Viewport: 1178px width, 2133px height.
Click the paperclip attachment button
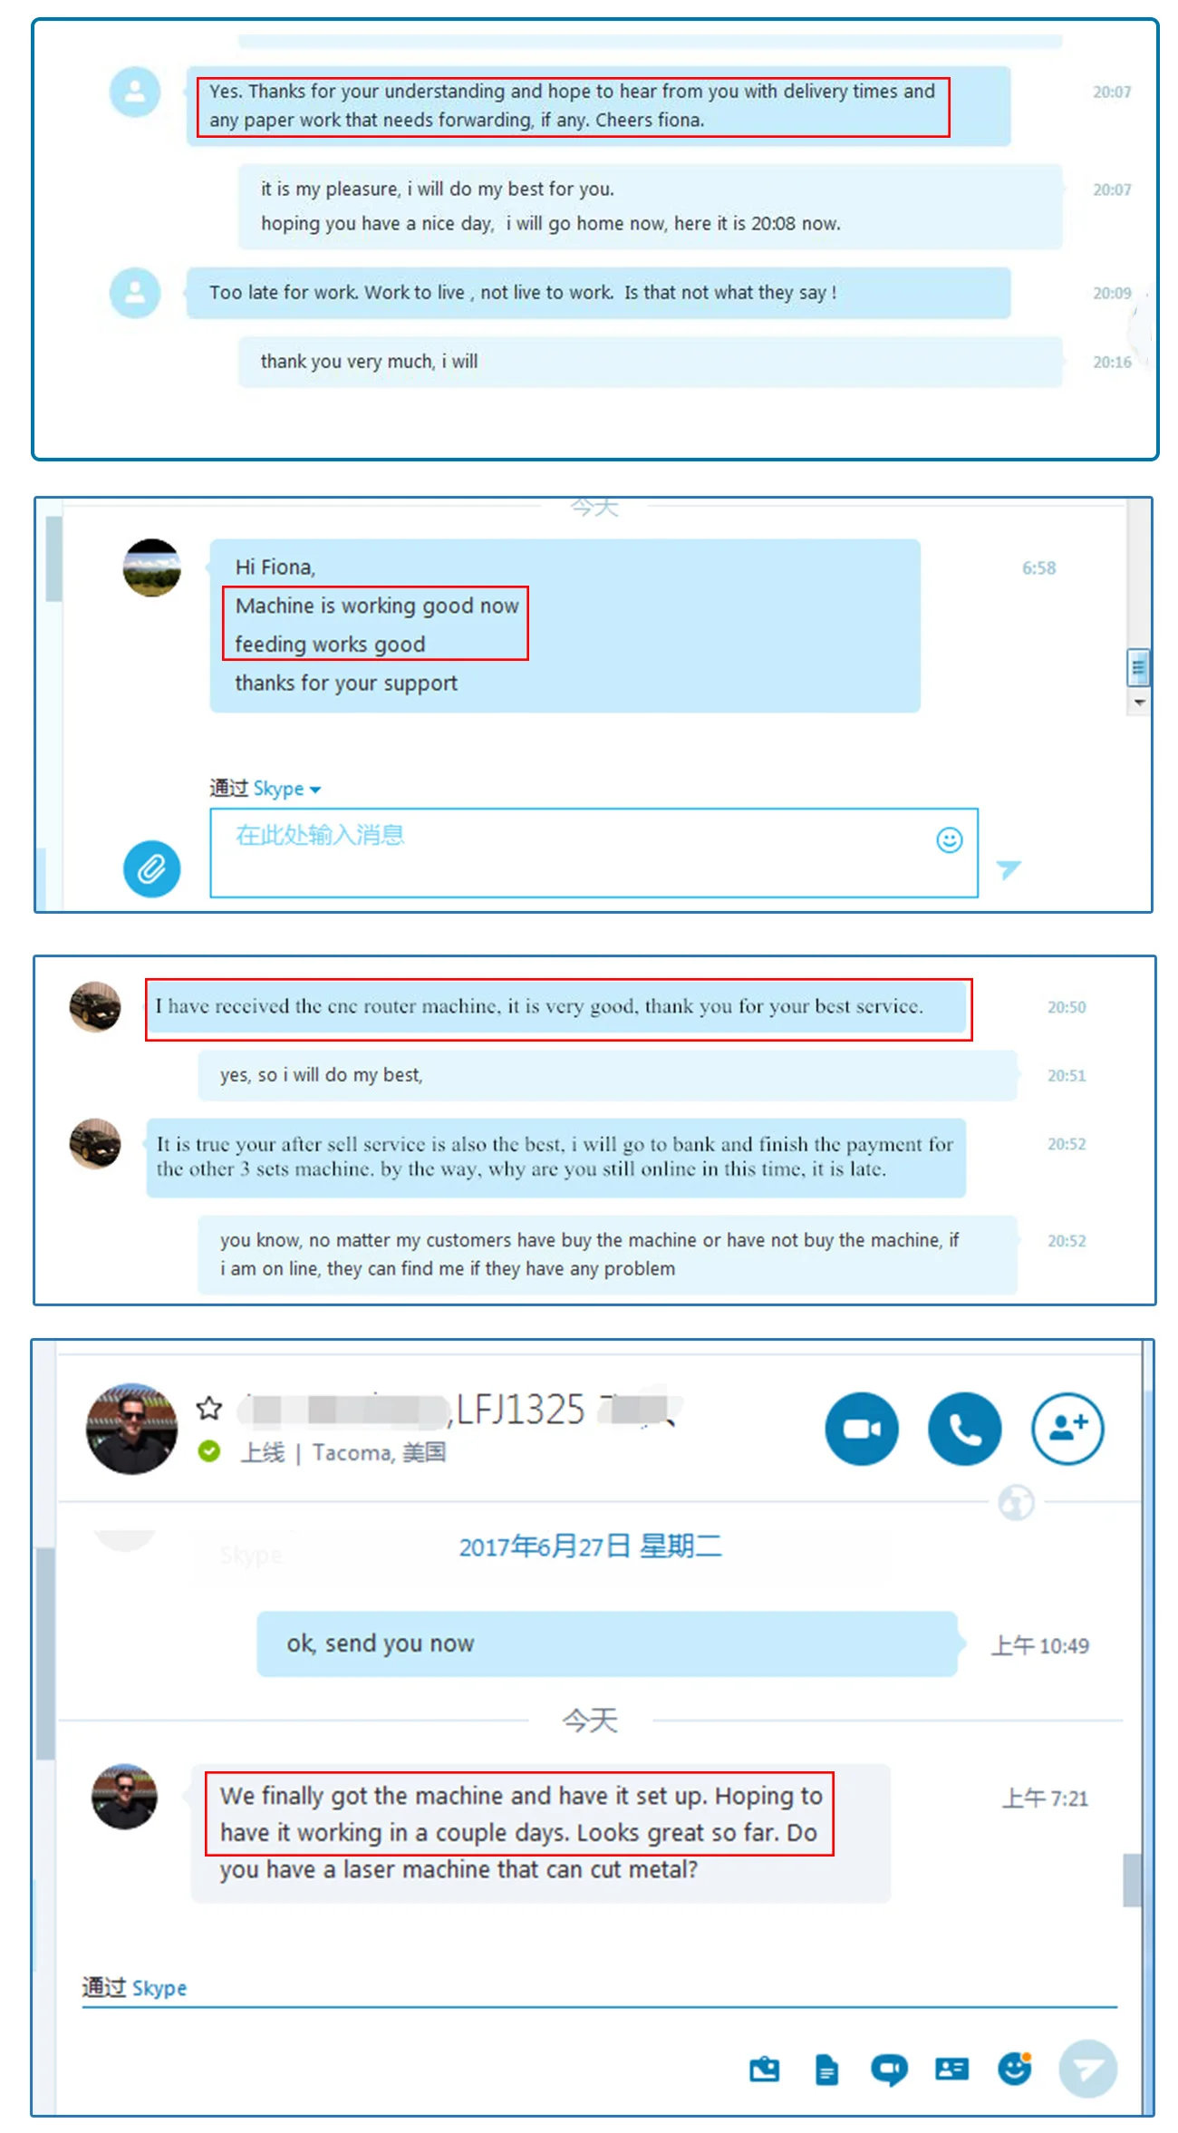tap(152, 868)
